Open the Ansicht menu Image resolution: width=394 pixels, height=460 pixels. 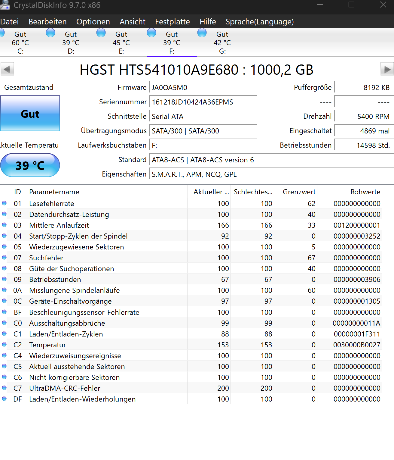click(133, 22)
